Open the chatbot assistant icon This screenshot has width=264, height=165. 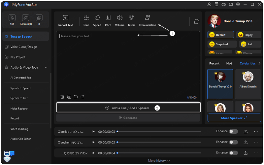click(x=9, y=156)
